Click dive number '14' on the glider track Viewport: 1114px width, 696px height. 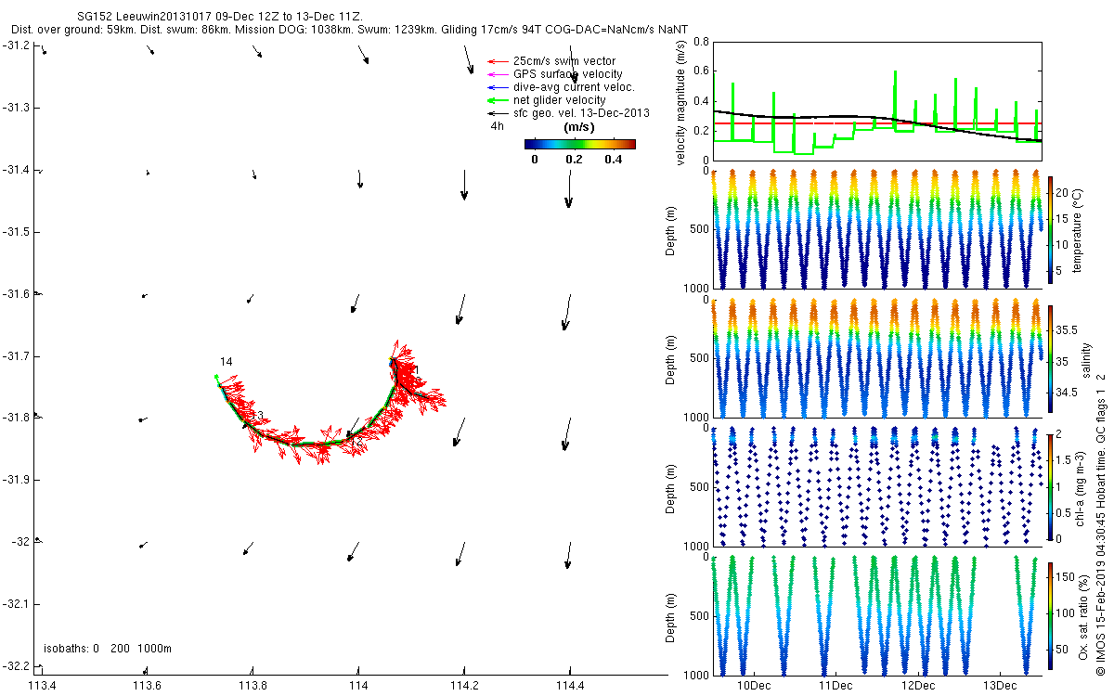[x=226, y=361]
